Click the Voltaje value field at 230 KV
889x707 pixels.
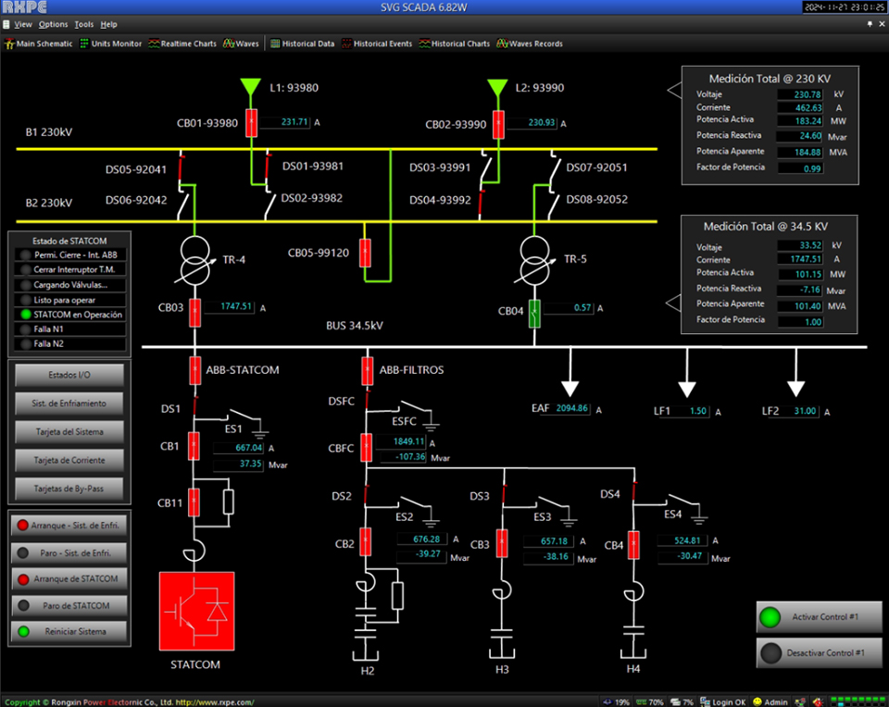pyautogui.click(x=799, y=94)
